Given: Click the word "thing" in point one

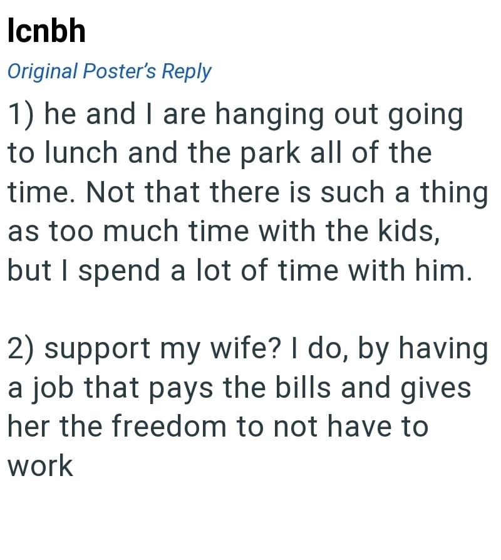Looking at the screenshot, I should 454,193.
